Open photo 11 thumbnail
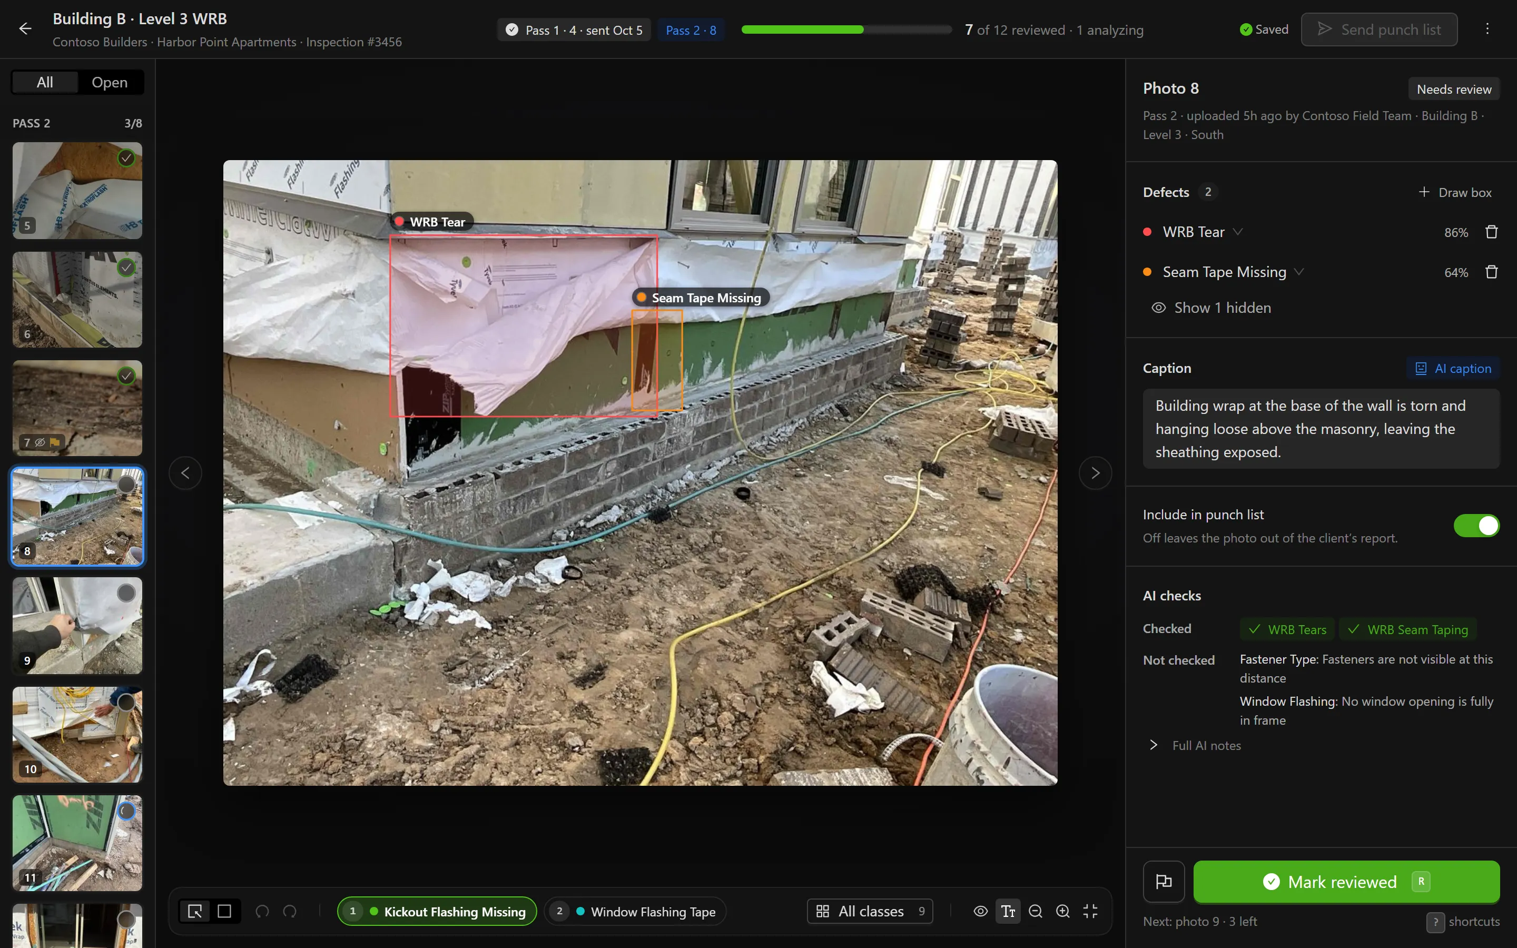The image size is (1517, 948). [x=77, y=843]
